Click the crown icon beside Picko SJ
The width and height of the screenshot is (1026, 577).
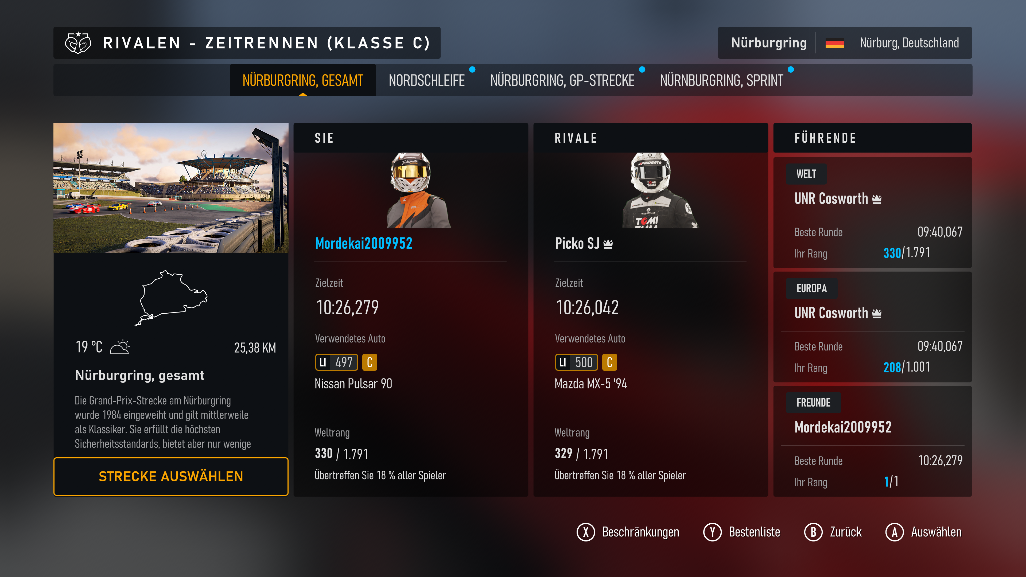(608, 244)
